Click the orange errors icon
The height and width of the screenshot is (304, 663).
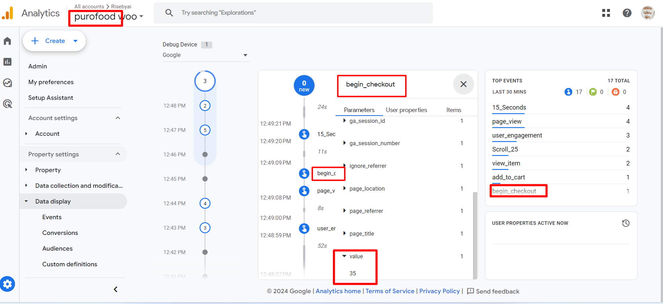tap(616, 92)
